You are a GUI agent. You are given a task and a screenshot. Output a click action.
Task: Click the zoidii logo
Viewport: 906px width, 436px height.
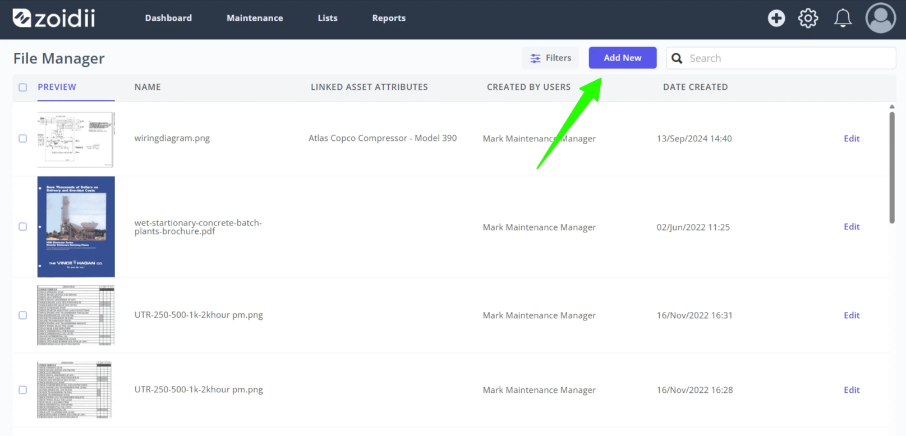point(54,18)
